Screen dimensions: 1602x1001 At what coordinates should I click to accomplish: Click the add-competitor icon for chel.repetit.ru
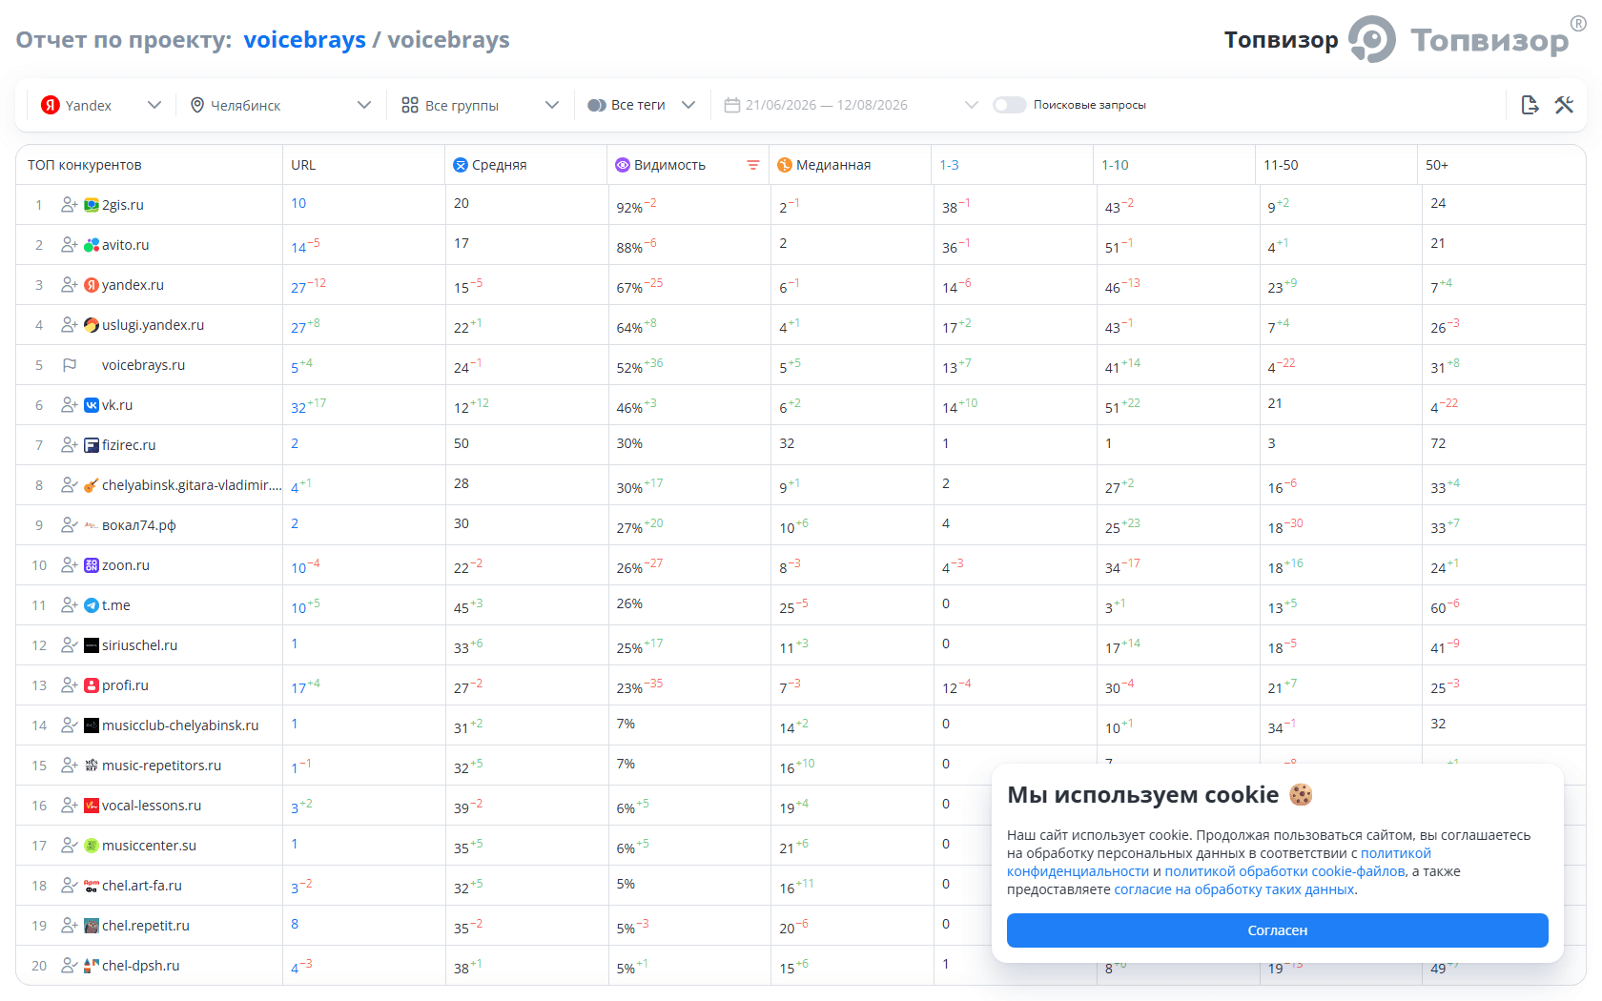coord(69,926)
